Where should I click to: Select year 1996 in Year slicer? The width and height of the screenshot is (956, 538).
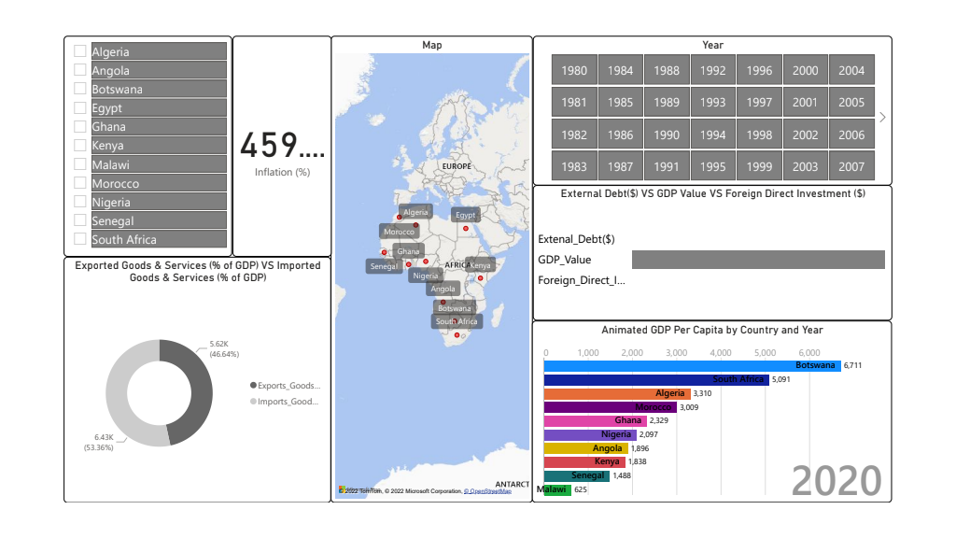[759, 70]
